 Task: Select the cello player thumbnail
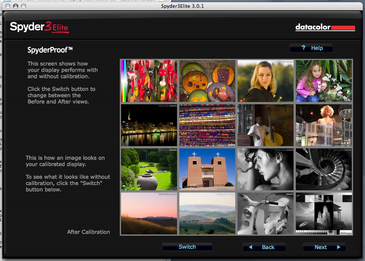click(x=265, y=125)
